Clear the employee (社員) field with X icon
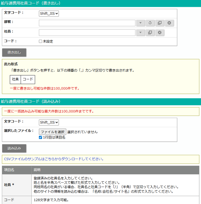 (x=160, y=33)
